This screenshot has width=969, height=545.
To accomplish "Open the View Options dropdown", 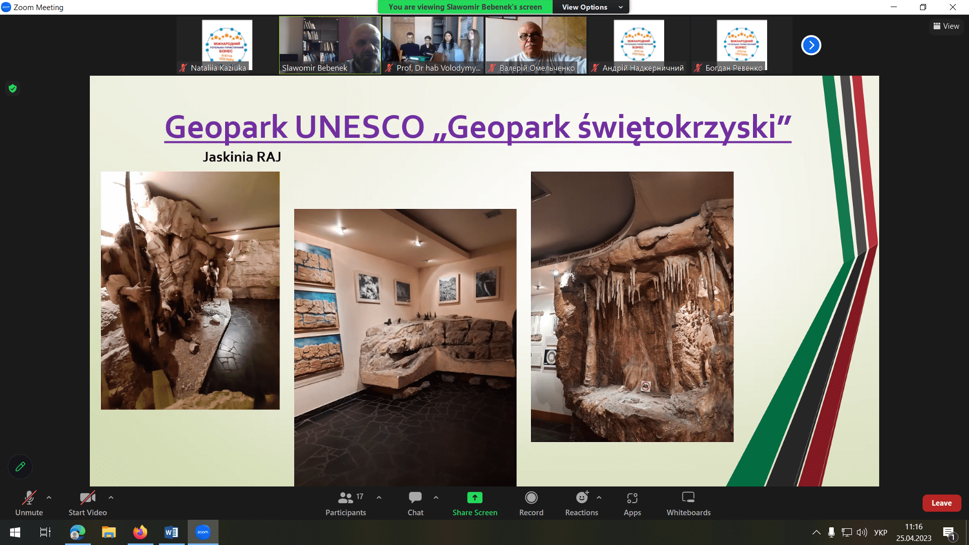I will click(x=591, y=7).
